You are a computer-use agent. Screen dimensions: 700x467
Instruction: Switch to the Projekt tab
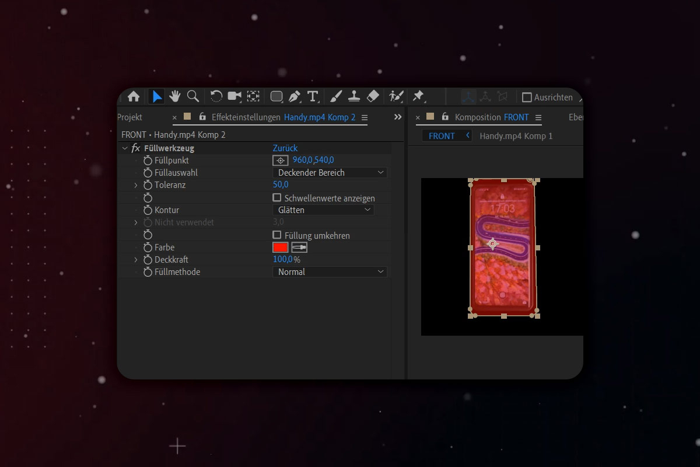click(x=129, y=117)
